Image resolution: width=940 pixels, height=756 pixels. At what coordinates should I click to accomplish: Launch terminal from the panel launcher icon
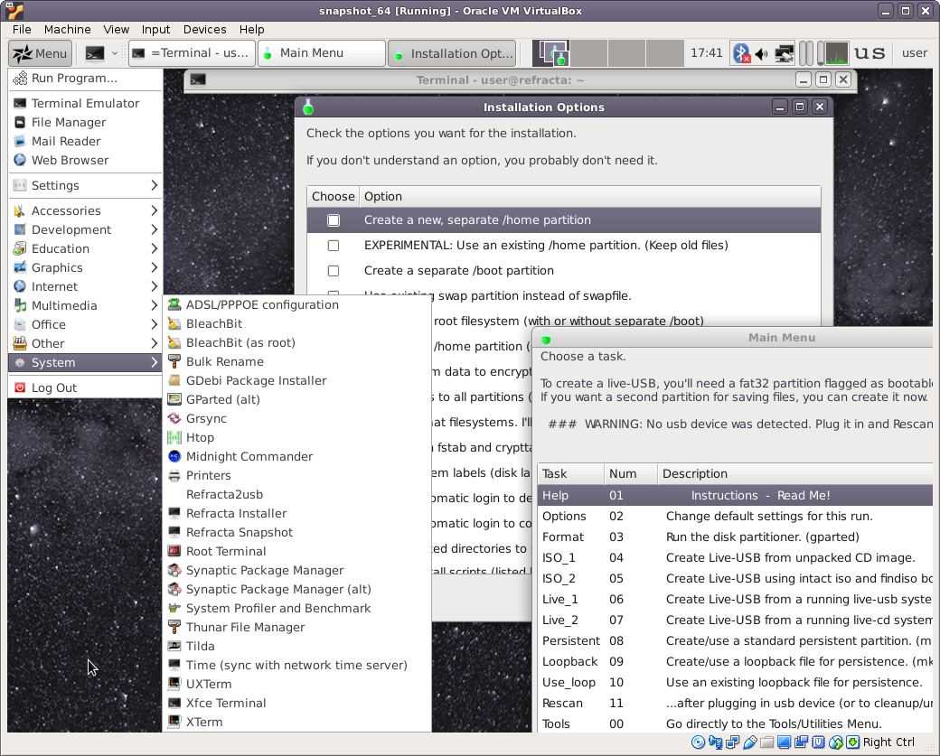95,53
